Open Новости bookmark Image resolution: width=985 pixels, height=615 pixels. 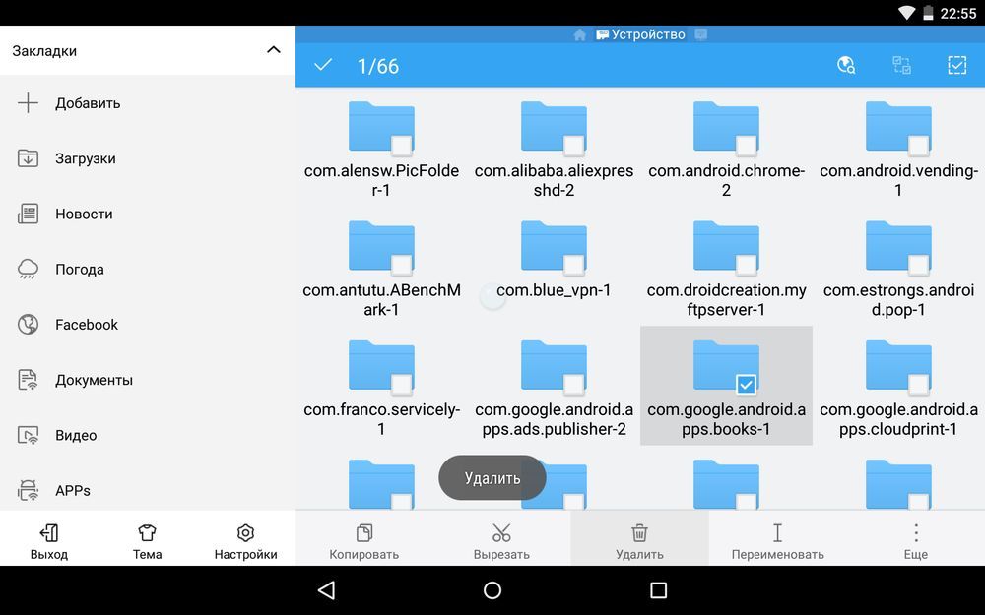[x=148, y=214]
